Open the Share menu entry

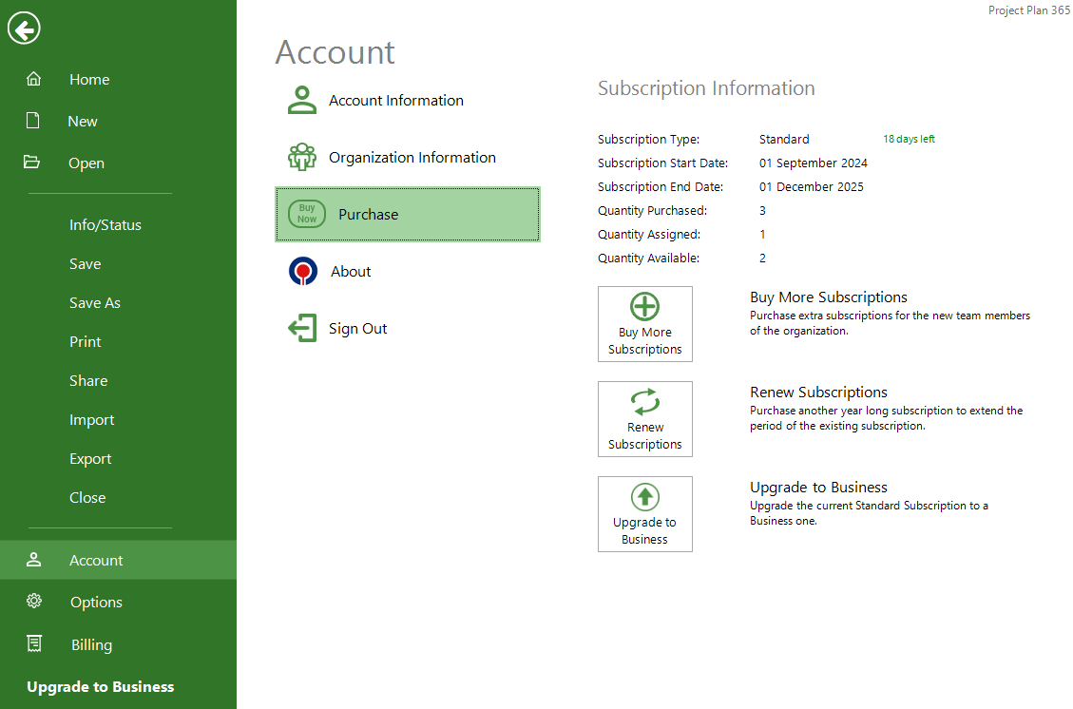coord(88,381)
